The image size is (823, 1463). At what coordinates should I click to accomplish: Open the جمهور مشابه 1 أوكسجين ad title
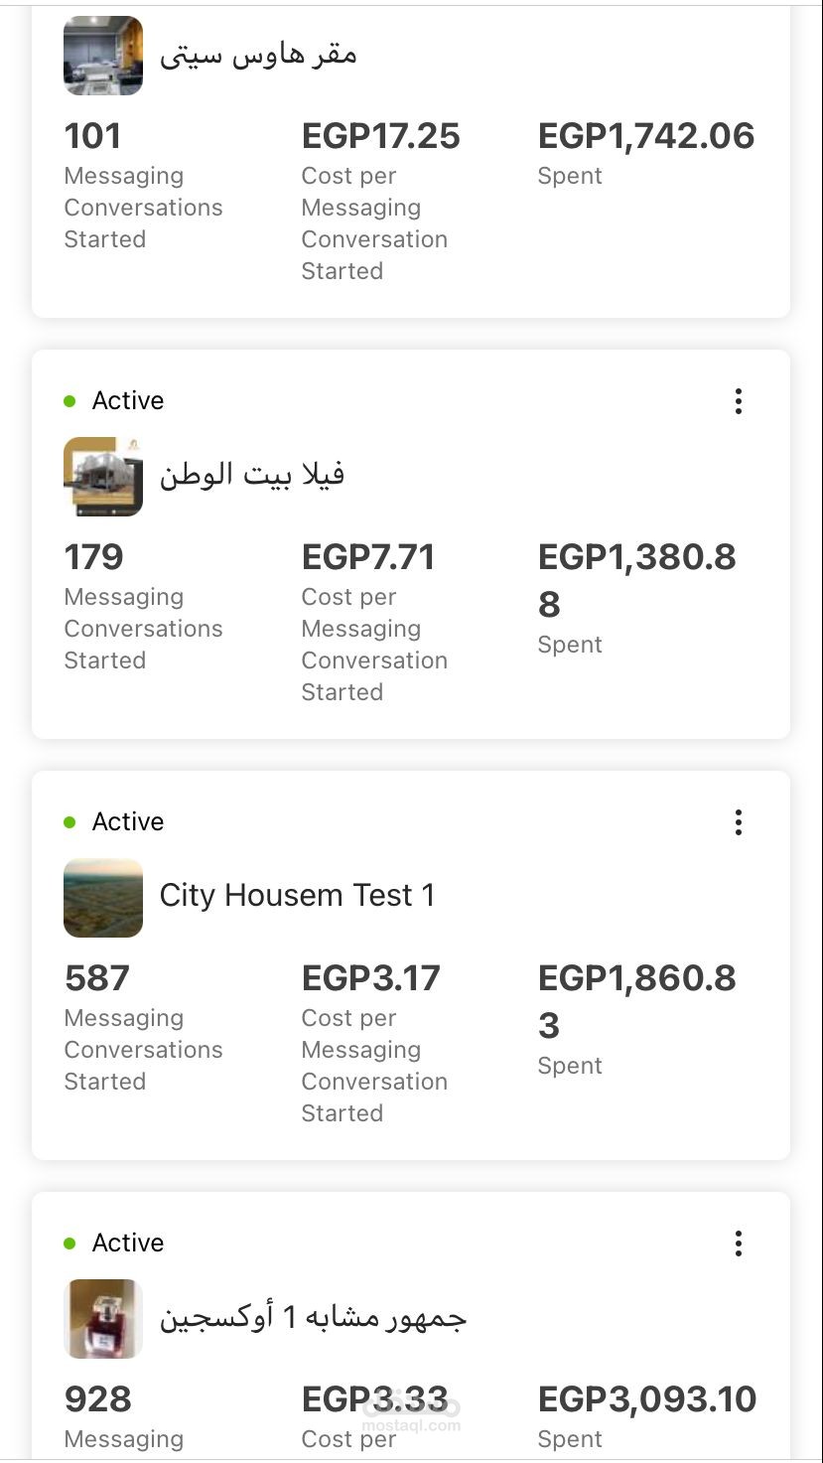313,1318
